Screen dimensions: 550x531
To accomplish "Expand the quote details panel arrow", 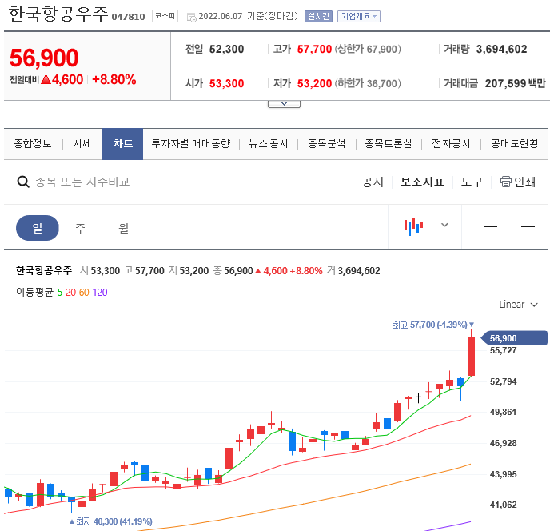I will point(284,104).
